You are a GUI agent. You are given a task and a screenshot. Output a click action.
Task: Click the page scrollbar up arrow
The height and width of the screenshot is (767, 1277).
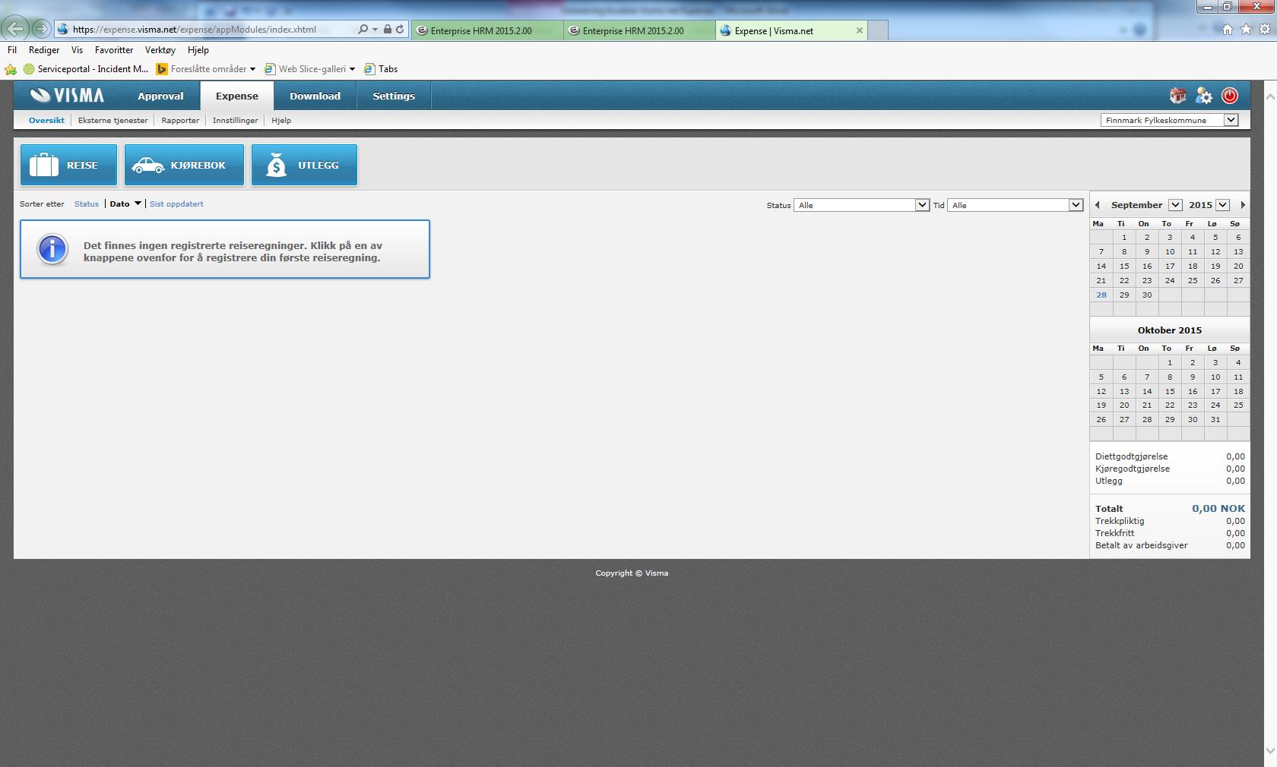coord(1270,98)
